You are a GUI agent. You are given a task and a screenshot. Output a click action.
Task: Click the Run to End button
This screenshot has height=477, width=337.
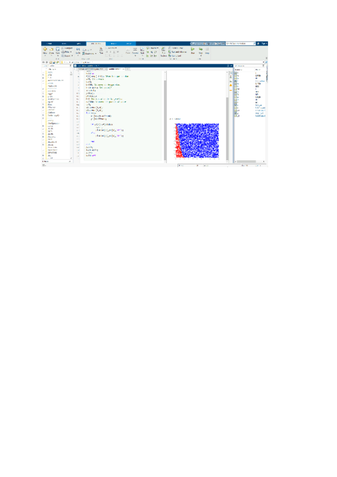click(x=175, y=56)
